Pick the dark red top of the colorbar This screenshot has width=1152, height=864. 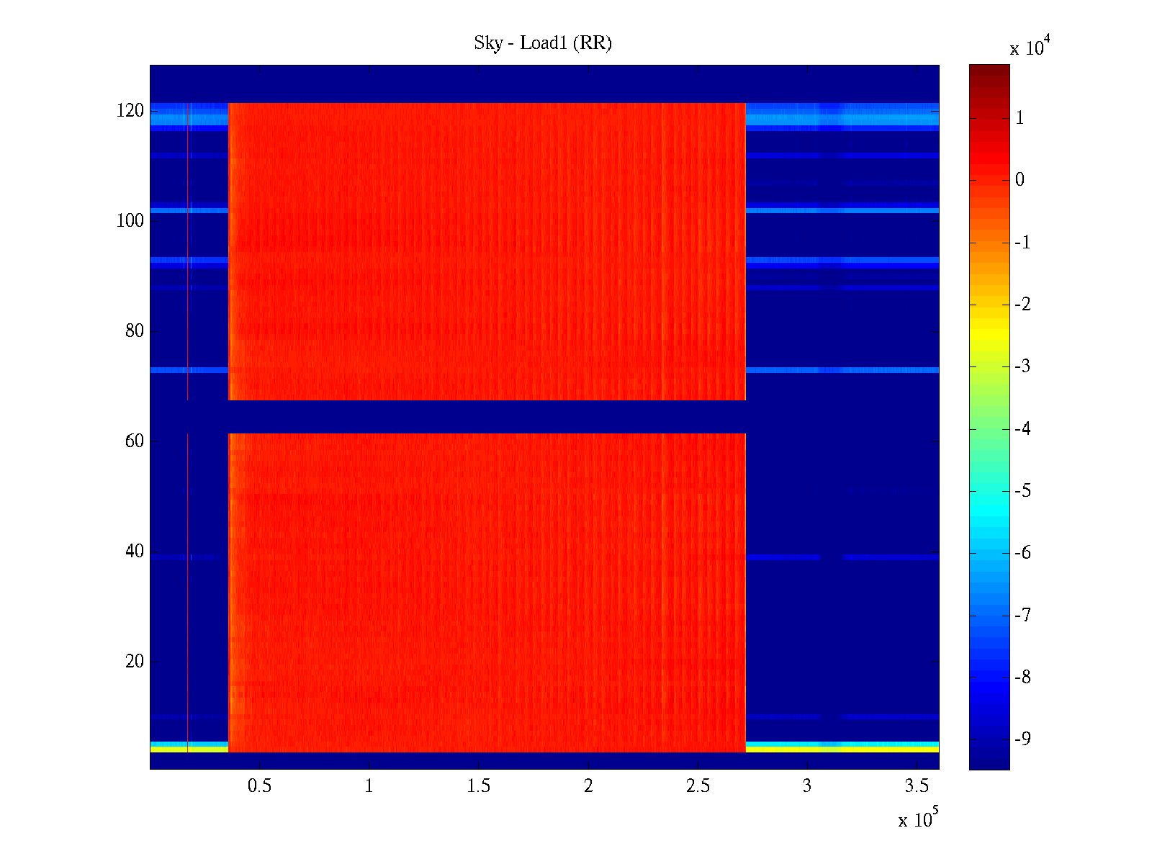tap(989, 72)
